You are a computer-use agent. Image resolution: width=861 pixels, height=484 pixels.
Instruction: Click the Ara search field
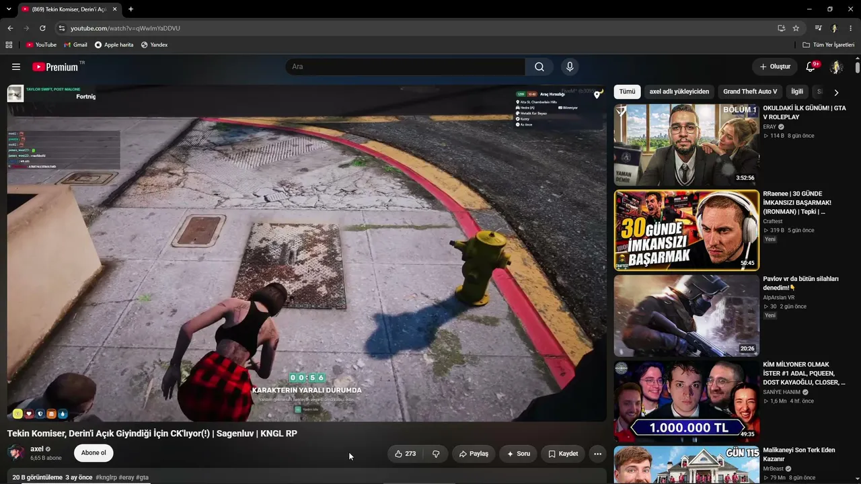click(x=406, y=67)
